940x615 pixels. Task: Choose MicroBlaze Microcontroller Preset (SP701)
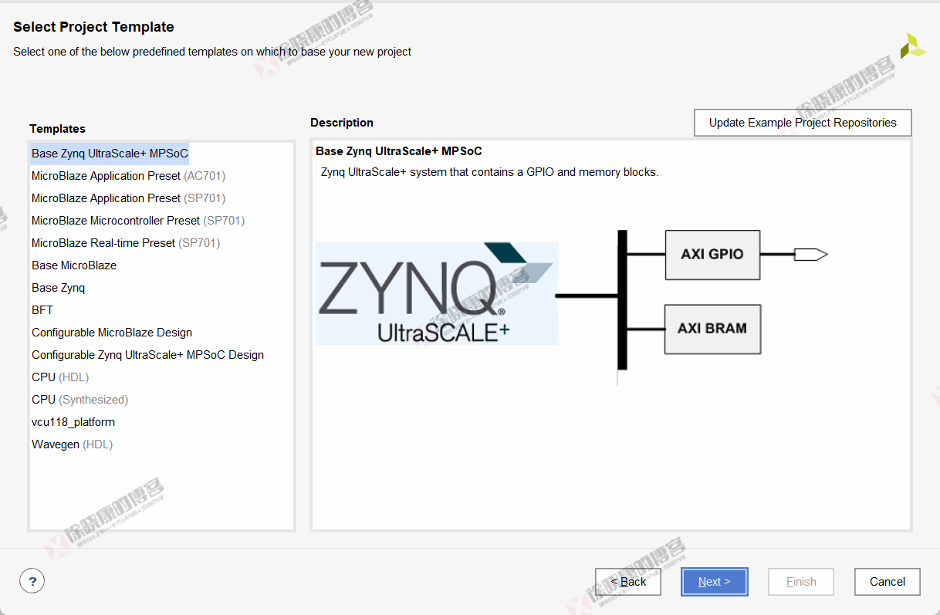(138, 221)
